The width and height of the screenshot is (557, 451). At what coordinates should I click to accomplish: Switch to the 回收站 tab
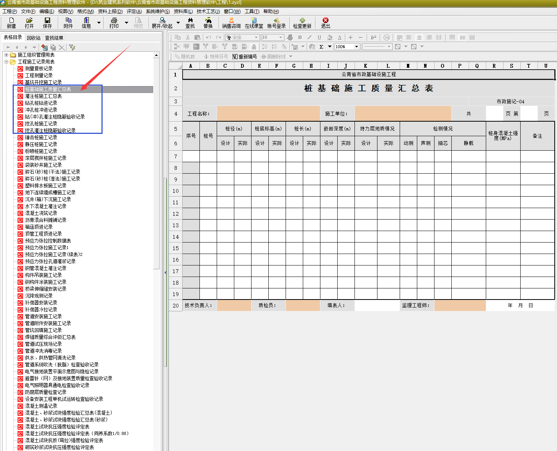click(x=34, y=38)
